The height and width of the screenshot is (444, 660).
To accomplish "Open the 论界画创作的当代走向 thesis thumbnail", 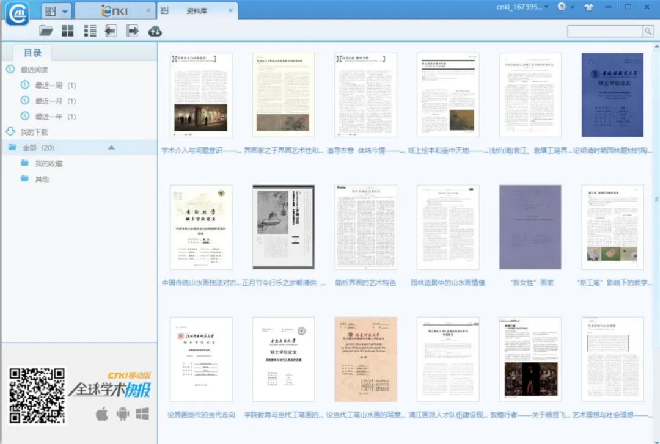I will (x=201, y=359).
